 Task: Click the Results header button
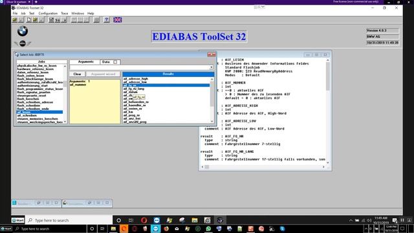[x=168, y=74]
